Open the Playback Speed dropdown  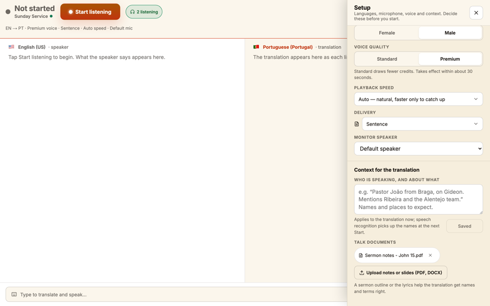click(x=418, y=99)
